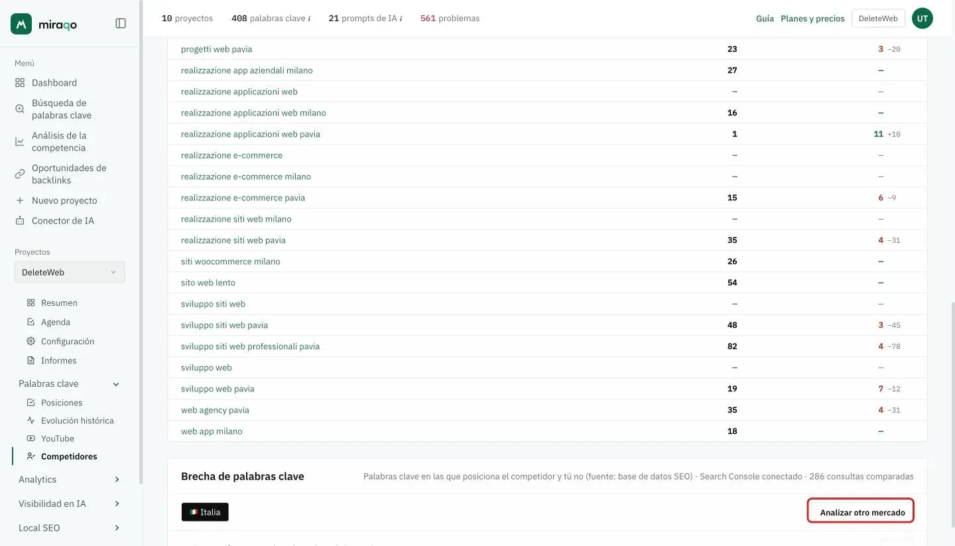This screenshot has height=546, width=955.
Task: Click the Nuevo proyecto plus icon
Action: 20,200
